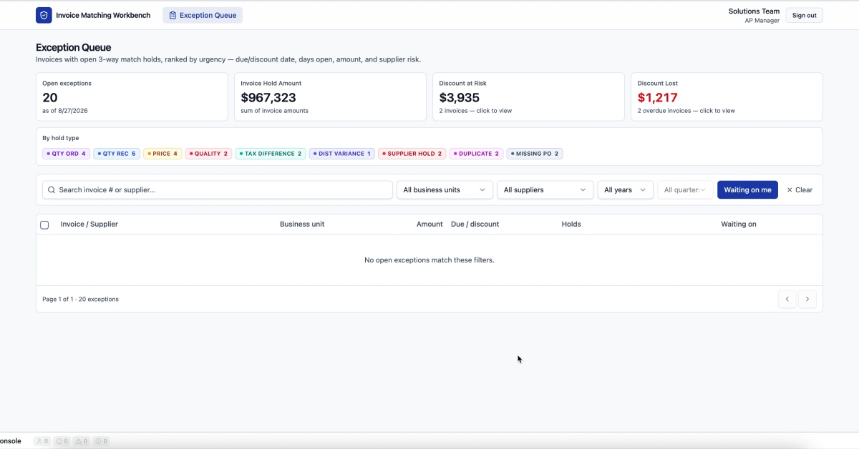
Task: Click the Invoice / Supplier column header
Action: [89, 224]
